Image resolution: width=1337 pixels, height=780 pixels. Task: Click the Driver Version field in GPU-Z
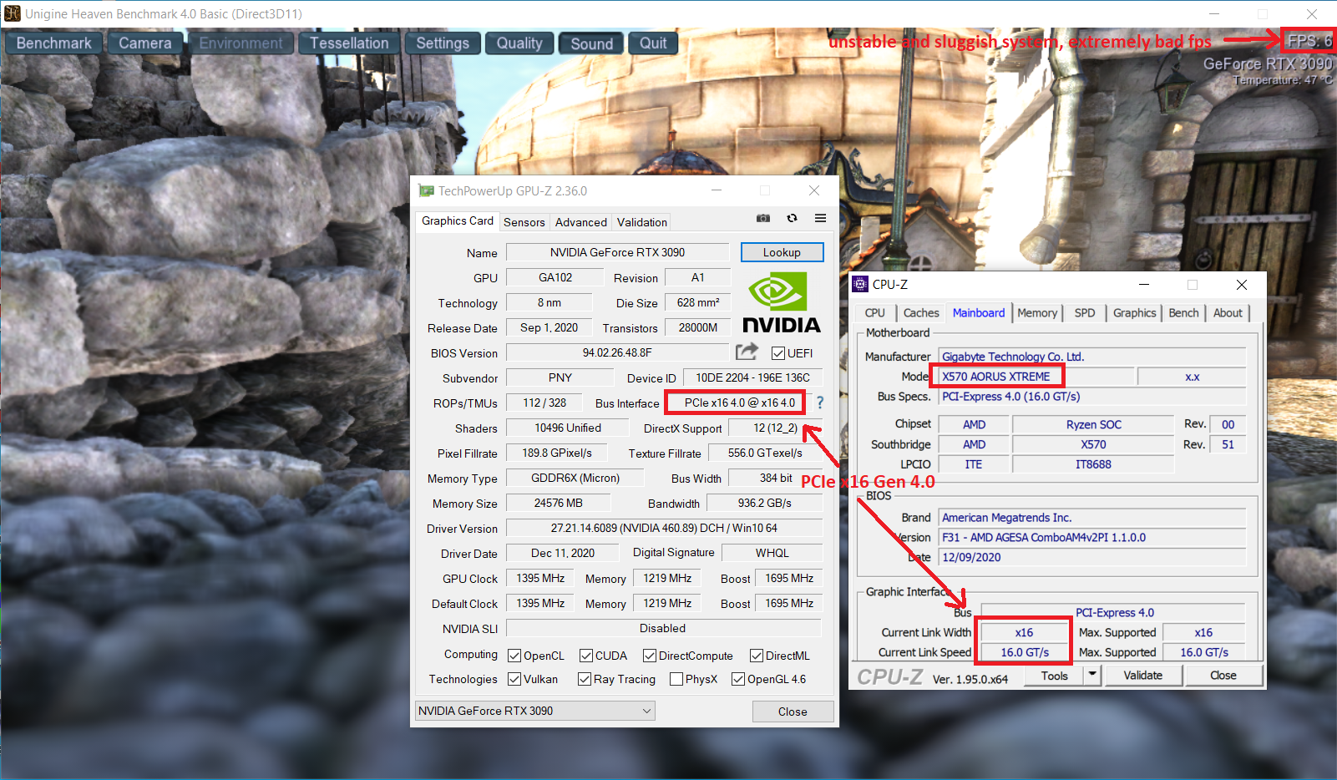coord(664,528)
